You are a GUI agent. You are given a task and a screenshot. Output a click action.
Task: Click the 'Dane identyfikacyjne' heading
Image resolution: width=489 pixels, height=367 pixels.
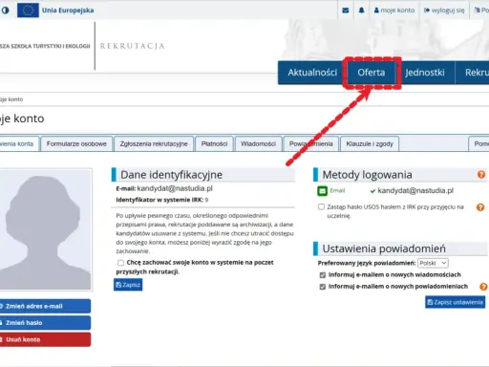tap(171, 175)
